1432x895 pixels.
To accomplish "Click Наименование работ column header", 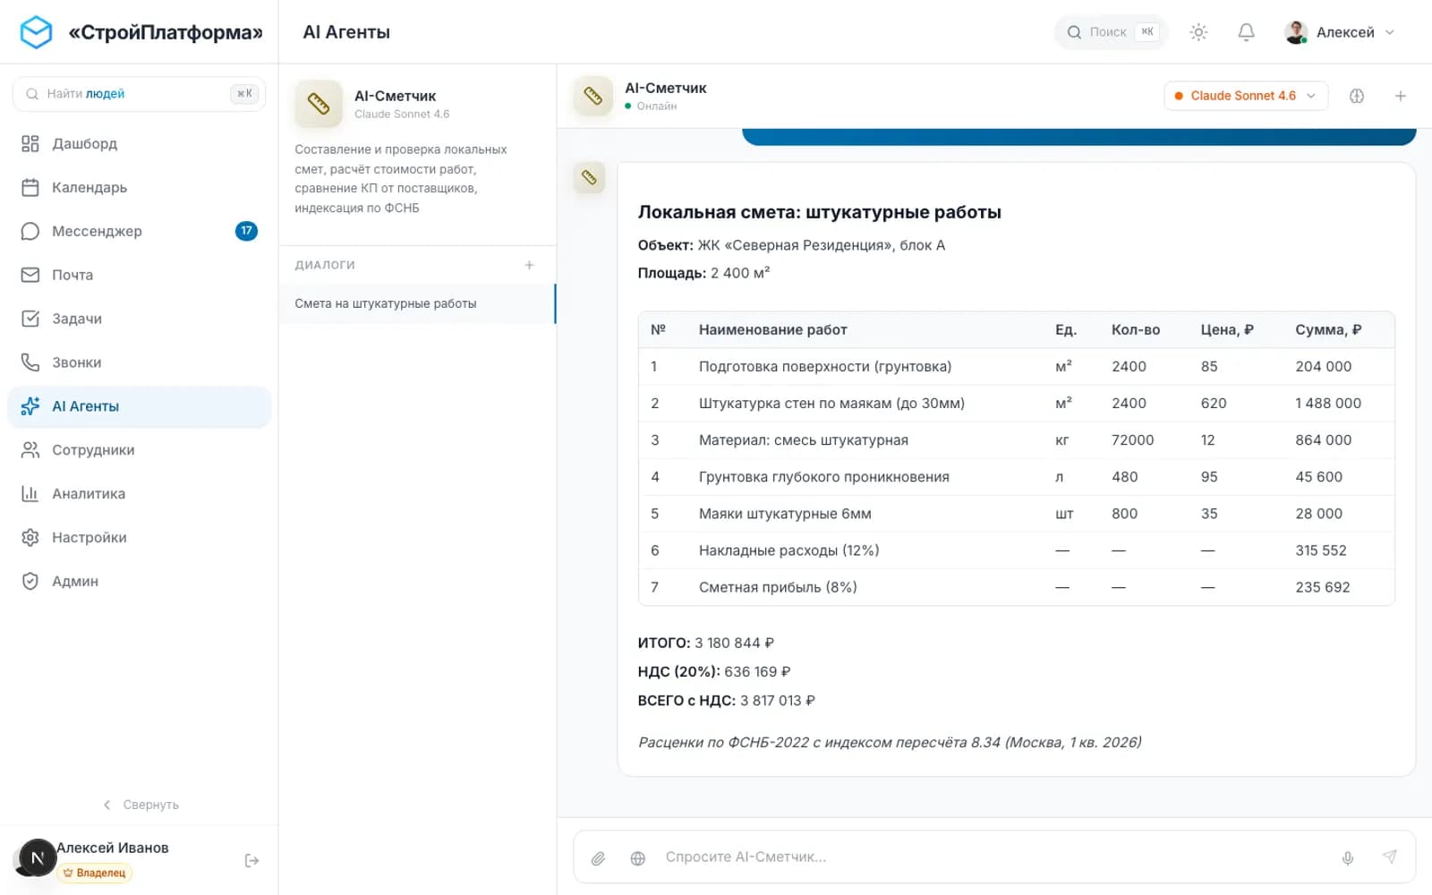I will (772, 329).
